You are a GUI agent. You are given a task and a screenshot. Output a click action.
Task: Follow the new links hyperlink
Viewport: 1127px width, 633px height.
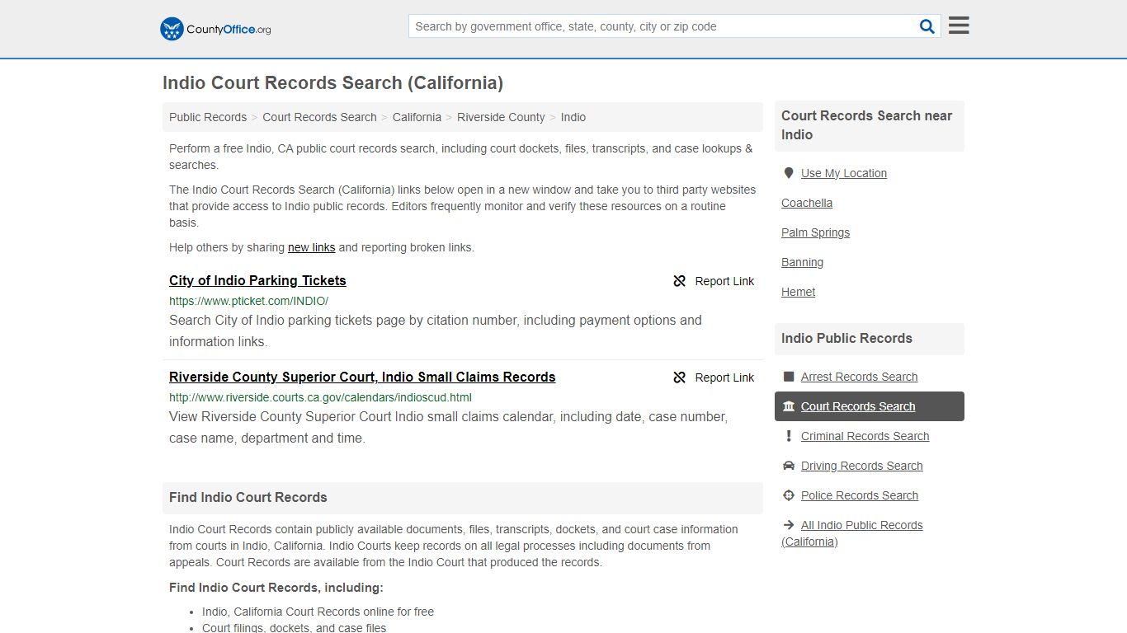tap(311, 247)
